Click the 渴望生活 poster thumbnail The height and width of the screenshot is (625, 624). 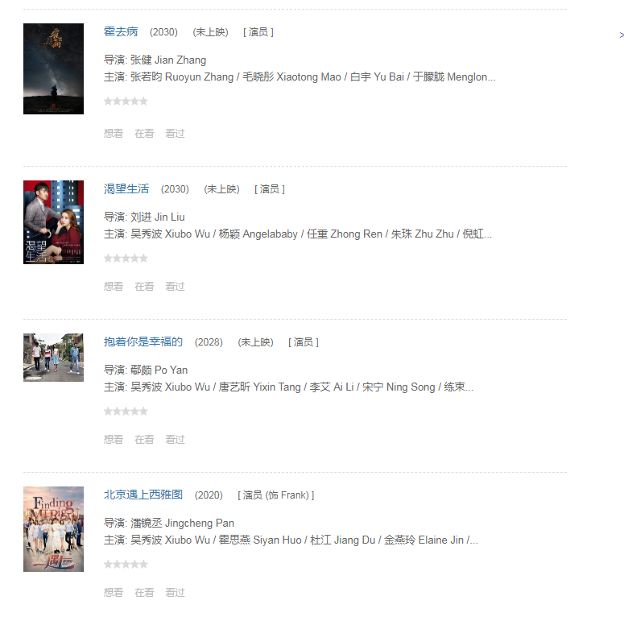[x=53, y=222]
